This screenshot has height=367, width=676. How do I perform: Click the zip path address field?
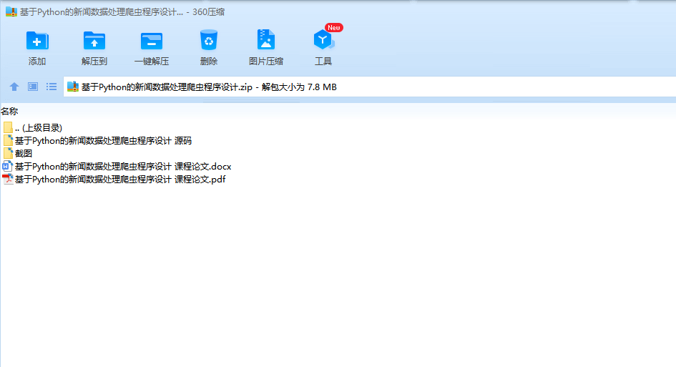click(x=369, y=87)
